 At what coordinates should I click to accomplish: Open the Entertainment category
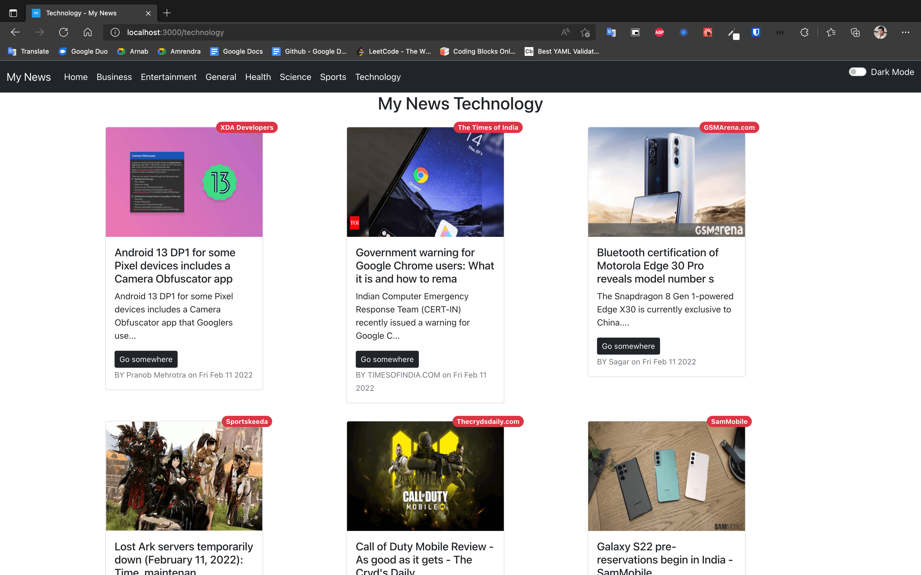169,77
